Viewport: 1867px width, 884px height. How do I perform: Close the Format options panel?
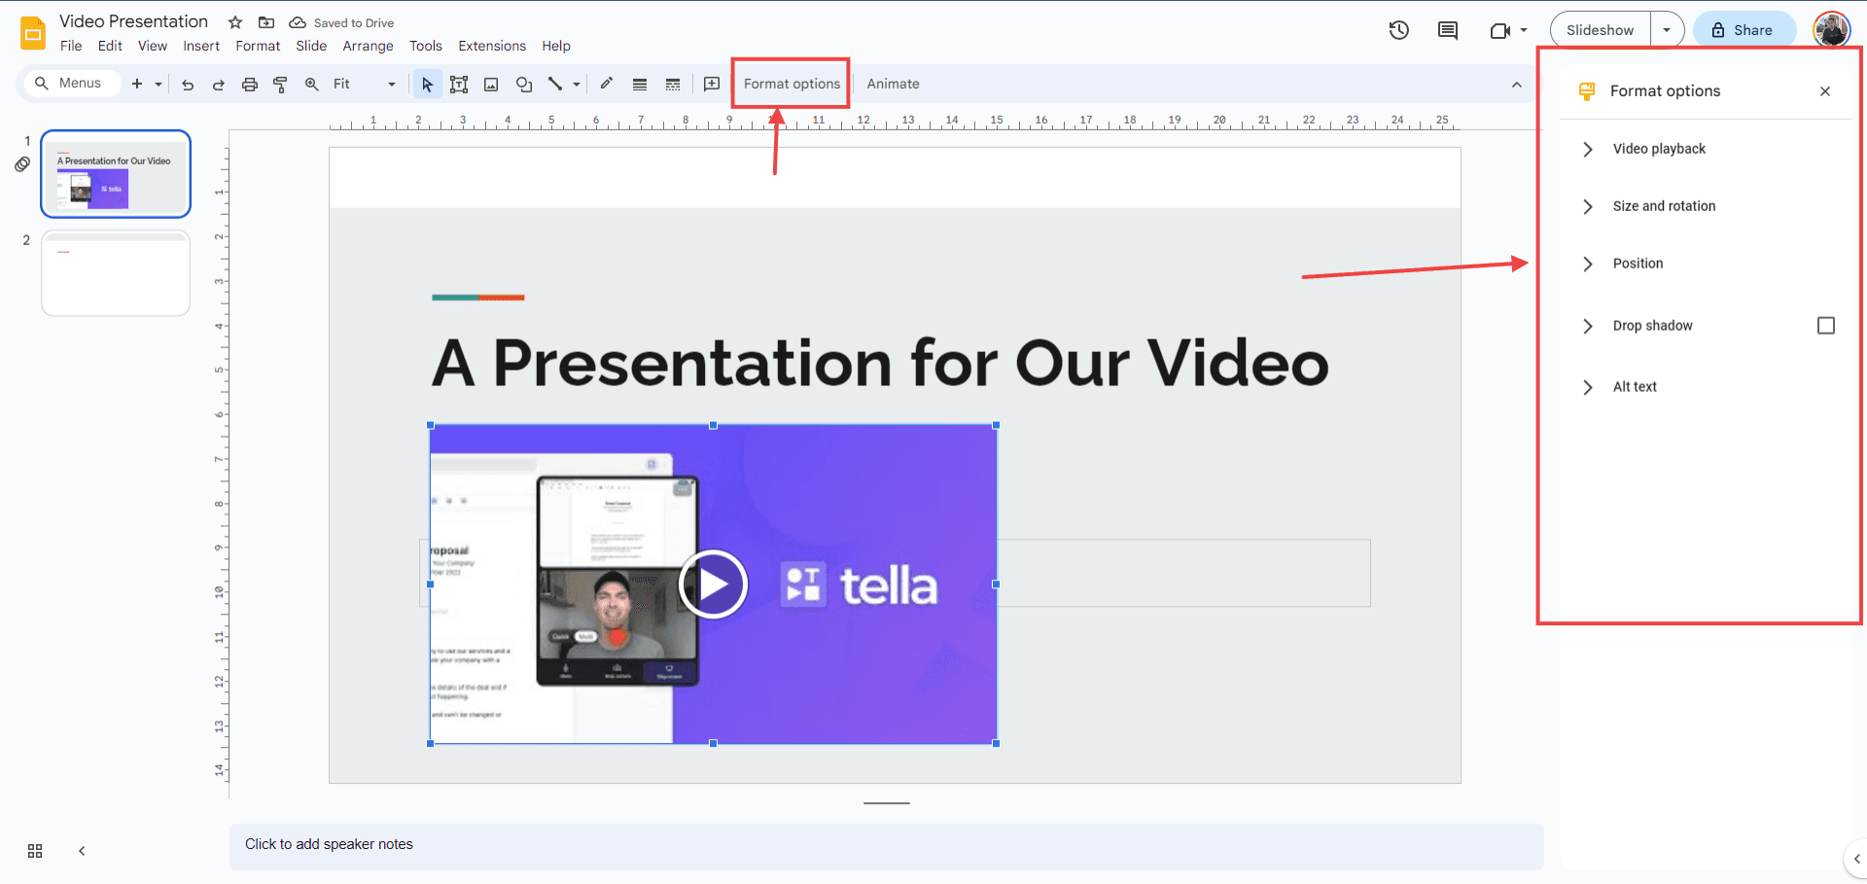[1825, 91]
